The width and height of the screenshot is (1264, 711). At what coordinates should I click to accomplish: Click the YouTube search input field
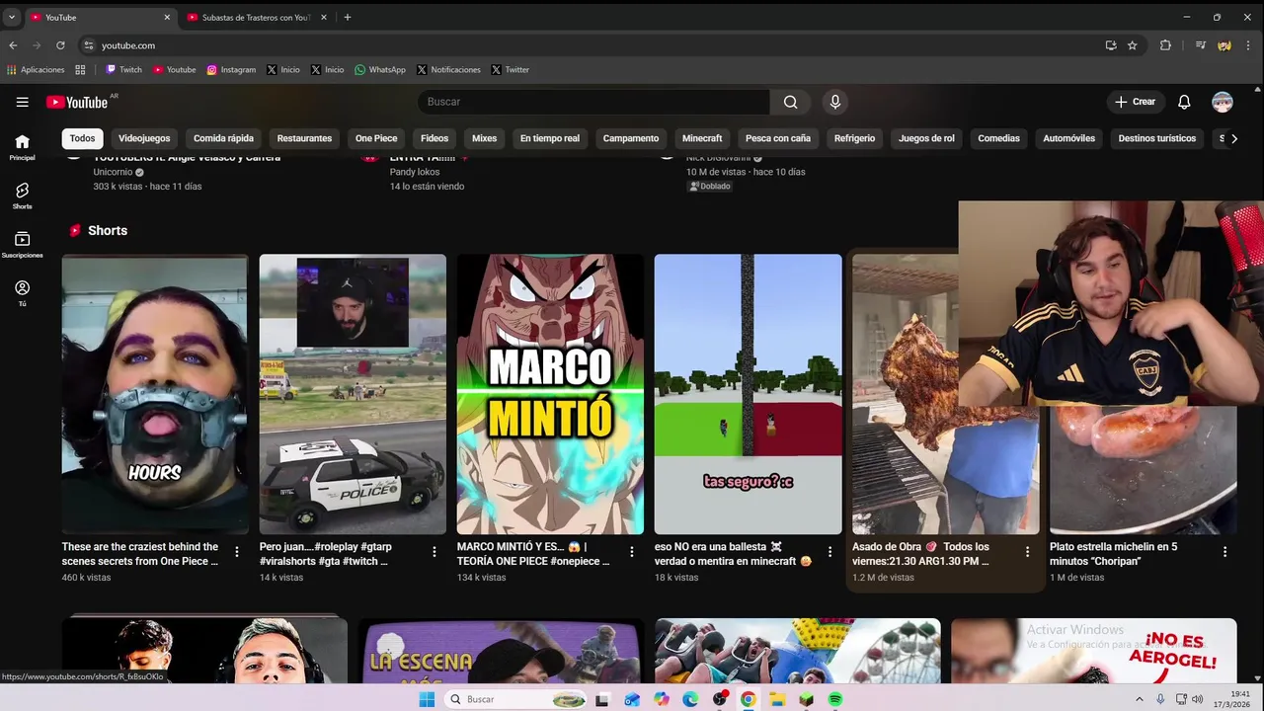594,102
